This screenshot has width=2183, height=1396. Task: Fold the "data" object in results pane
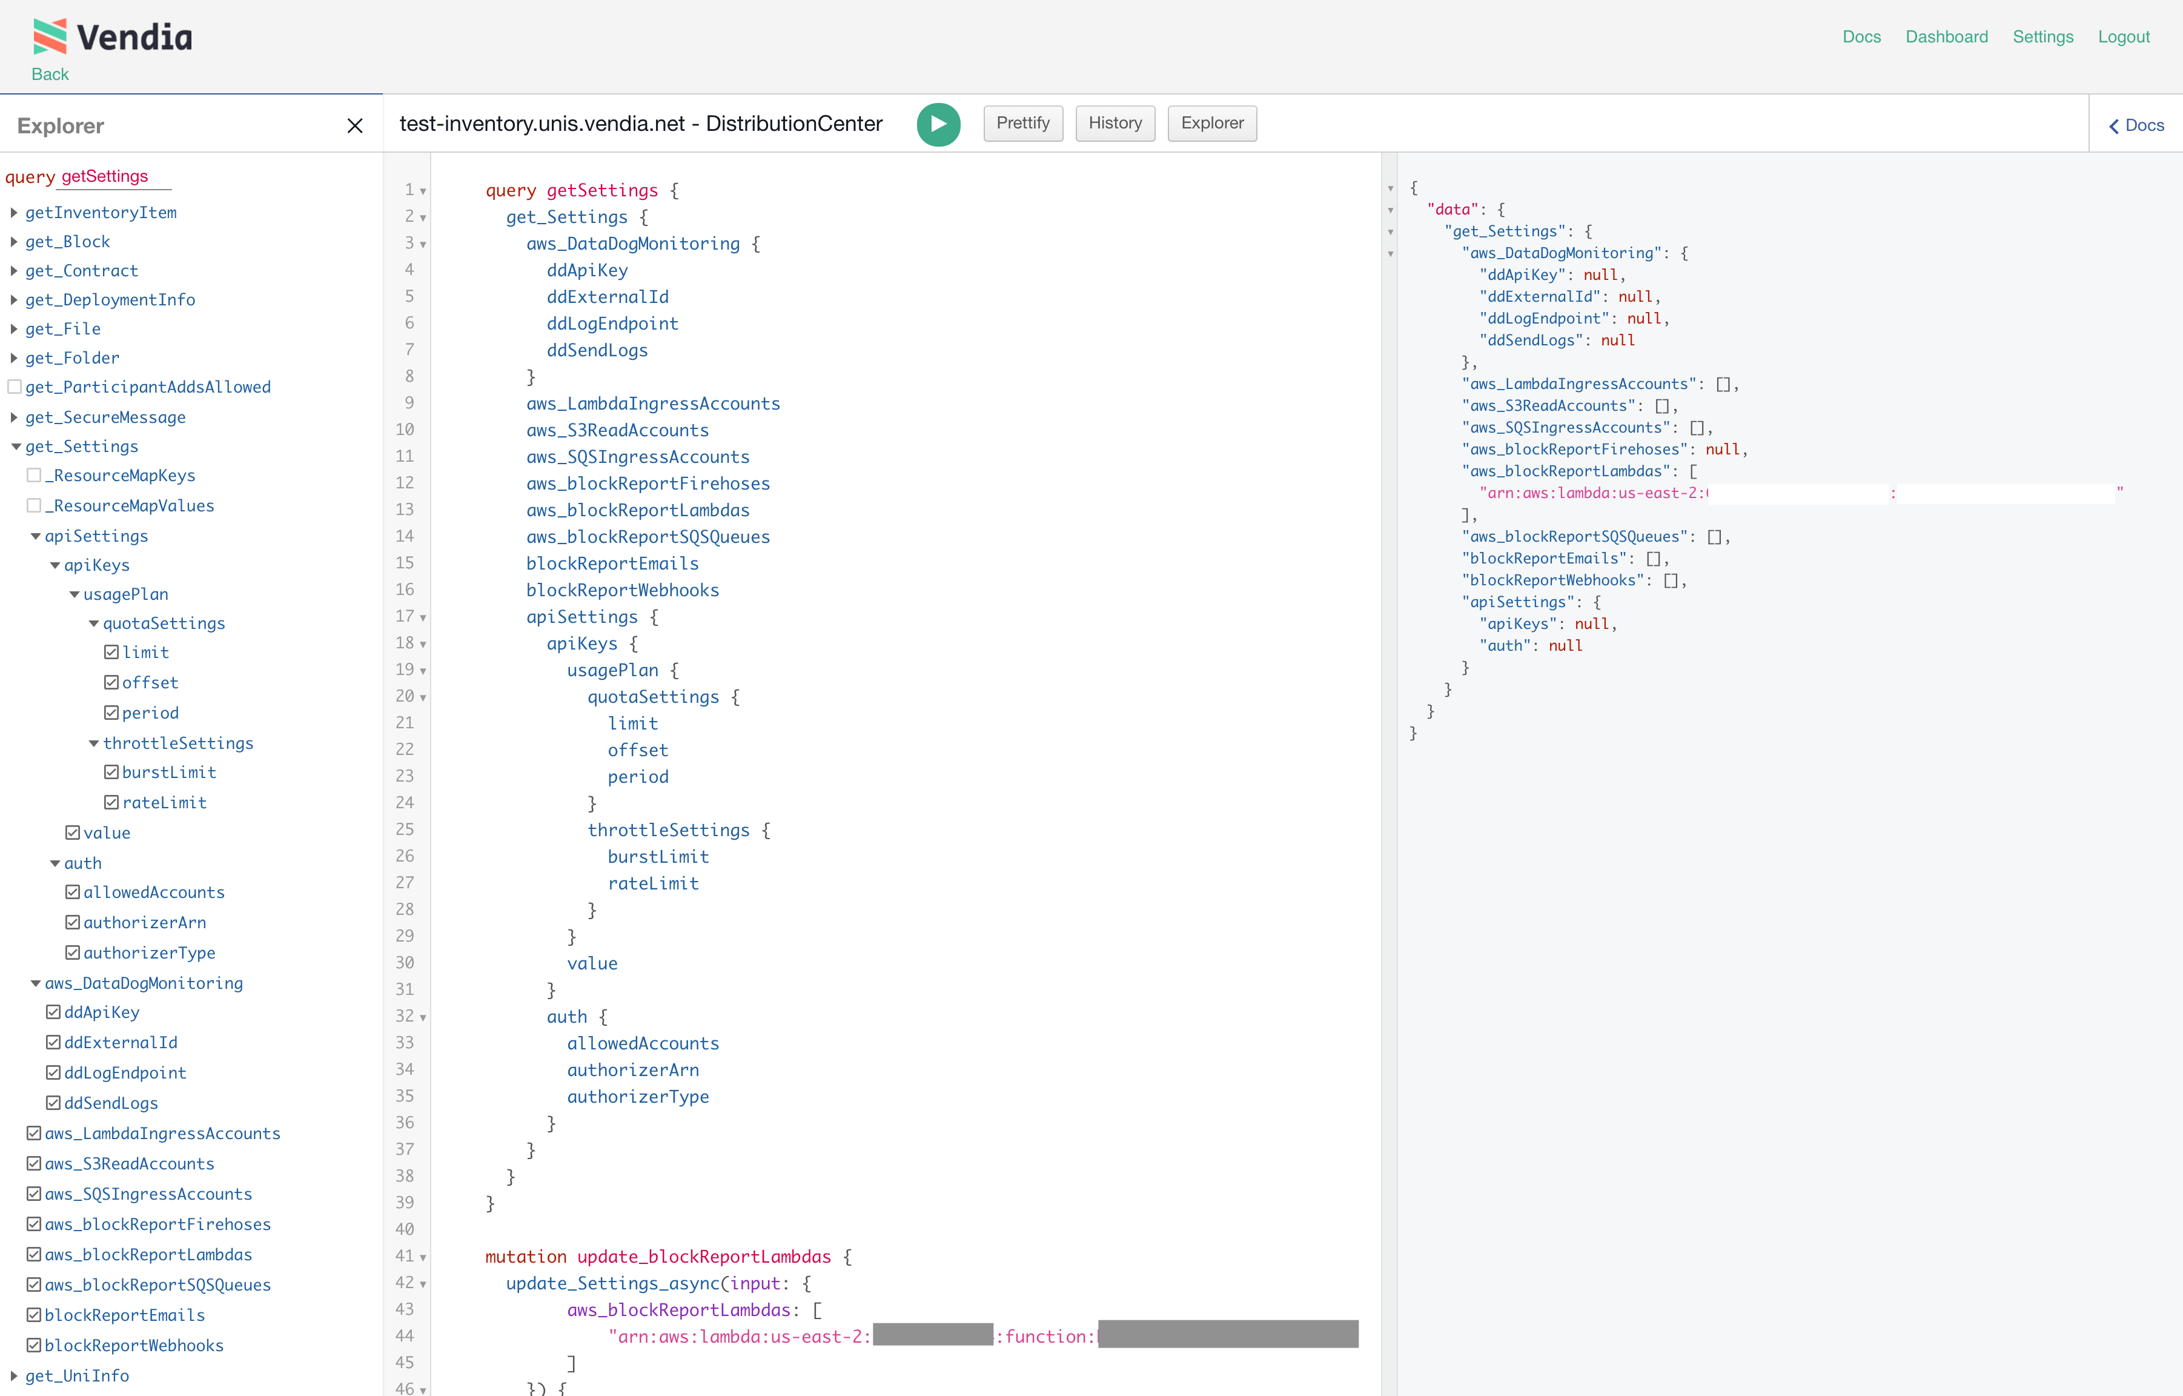[1391, 210]
